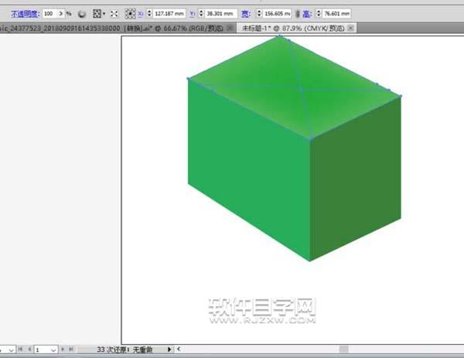Click the Recolor Artwork wheel icon
The image size is (464, 358).
pos(82,14)
